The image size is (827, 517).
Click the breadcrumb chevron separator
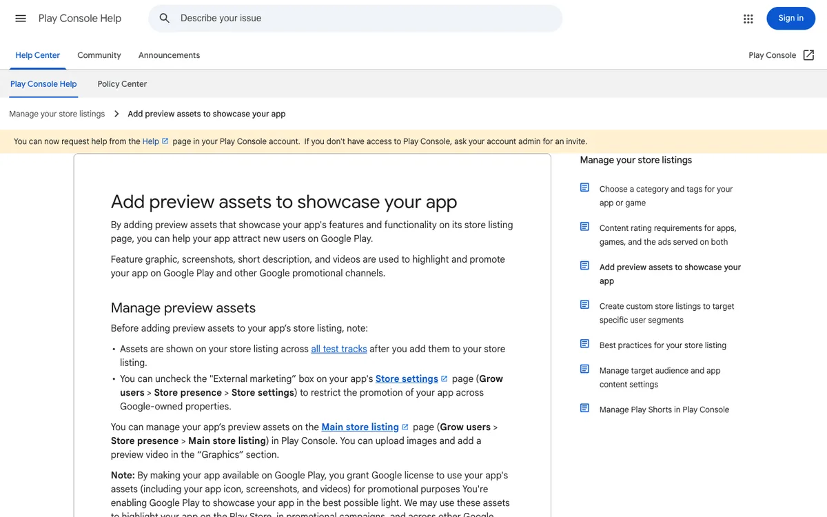pyautogui.click(x=116, y=114)
